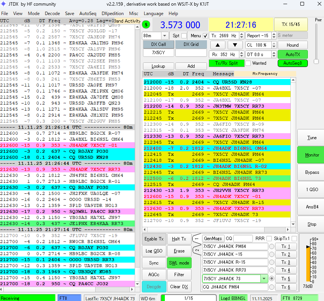Click the Log QSO button
The width and height of the screenshot is (324, 301).
154,251
